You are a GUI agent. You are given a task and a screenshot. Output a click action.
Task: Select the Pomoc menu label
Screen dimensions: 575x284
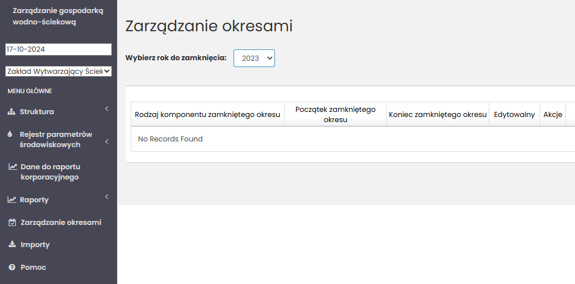(x=34, y=268)
